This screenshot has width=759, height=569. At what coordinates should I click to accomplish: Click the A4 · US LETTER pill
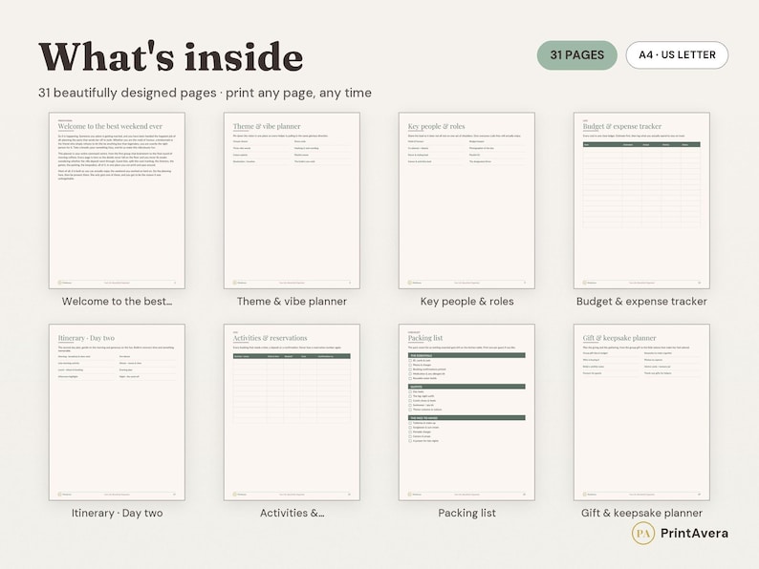(677, 55)
